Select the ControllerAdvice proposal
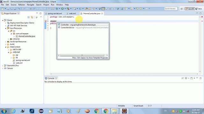The width and height of the screenshot is (204, 114). click(x=83, y=28)
